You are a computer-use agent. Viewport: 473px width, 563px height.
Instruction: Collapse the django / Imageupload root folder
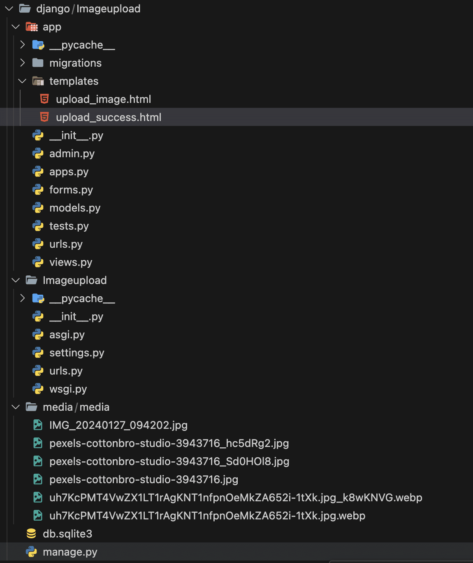[x=8, y=8]
